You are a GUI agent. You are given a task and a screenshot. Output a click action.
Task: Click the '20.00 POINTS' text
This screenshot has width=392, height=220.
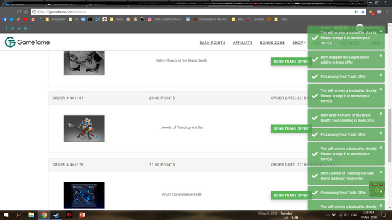pos(162,98)
